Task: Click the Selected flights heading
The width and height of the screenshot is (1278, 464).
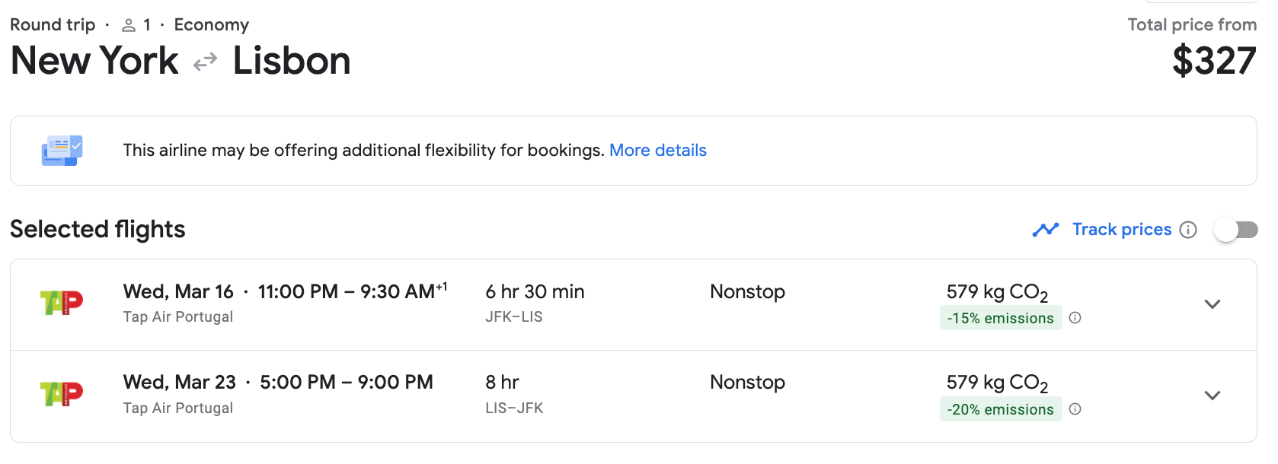Action: (97, 230)
